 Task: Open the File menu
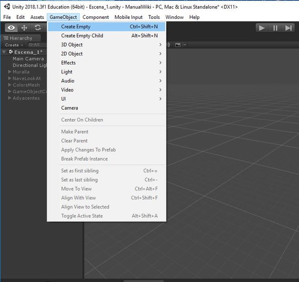(x=7, y=17)
